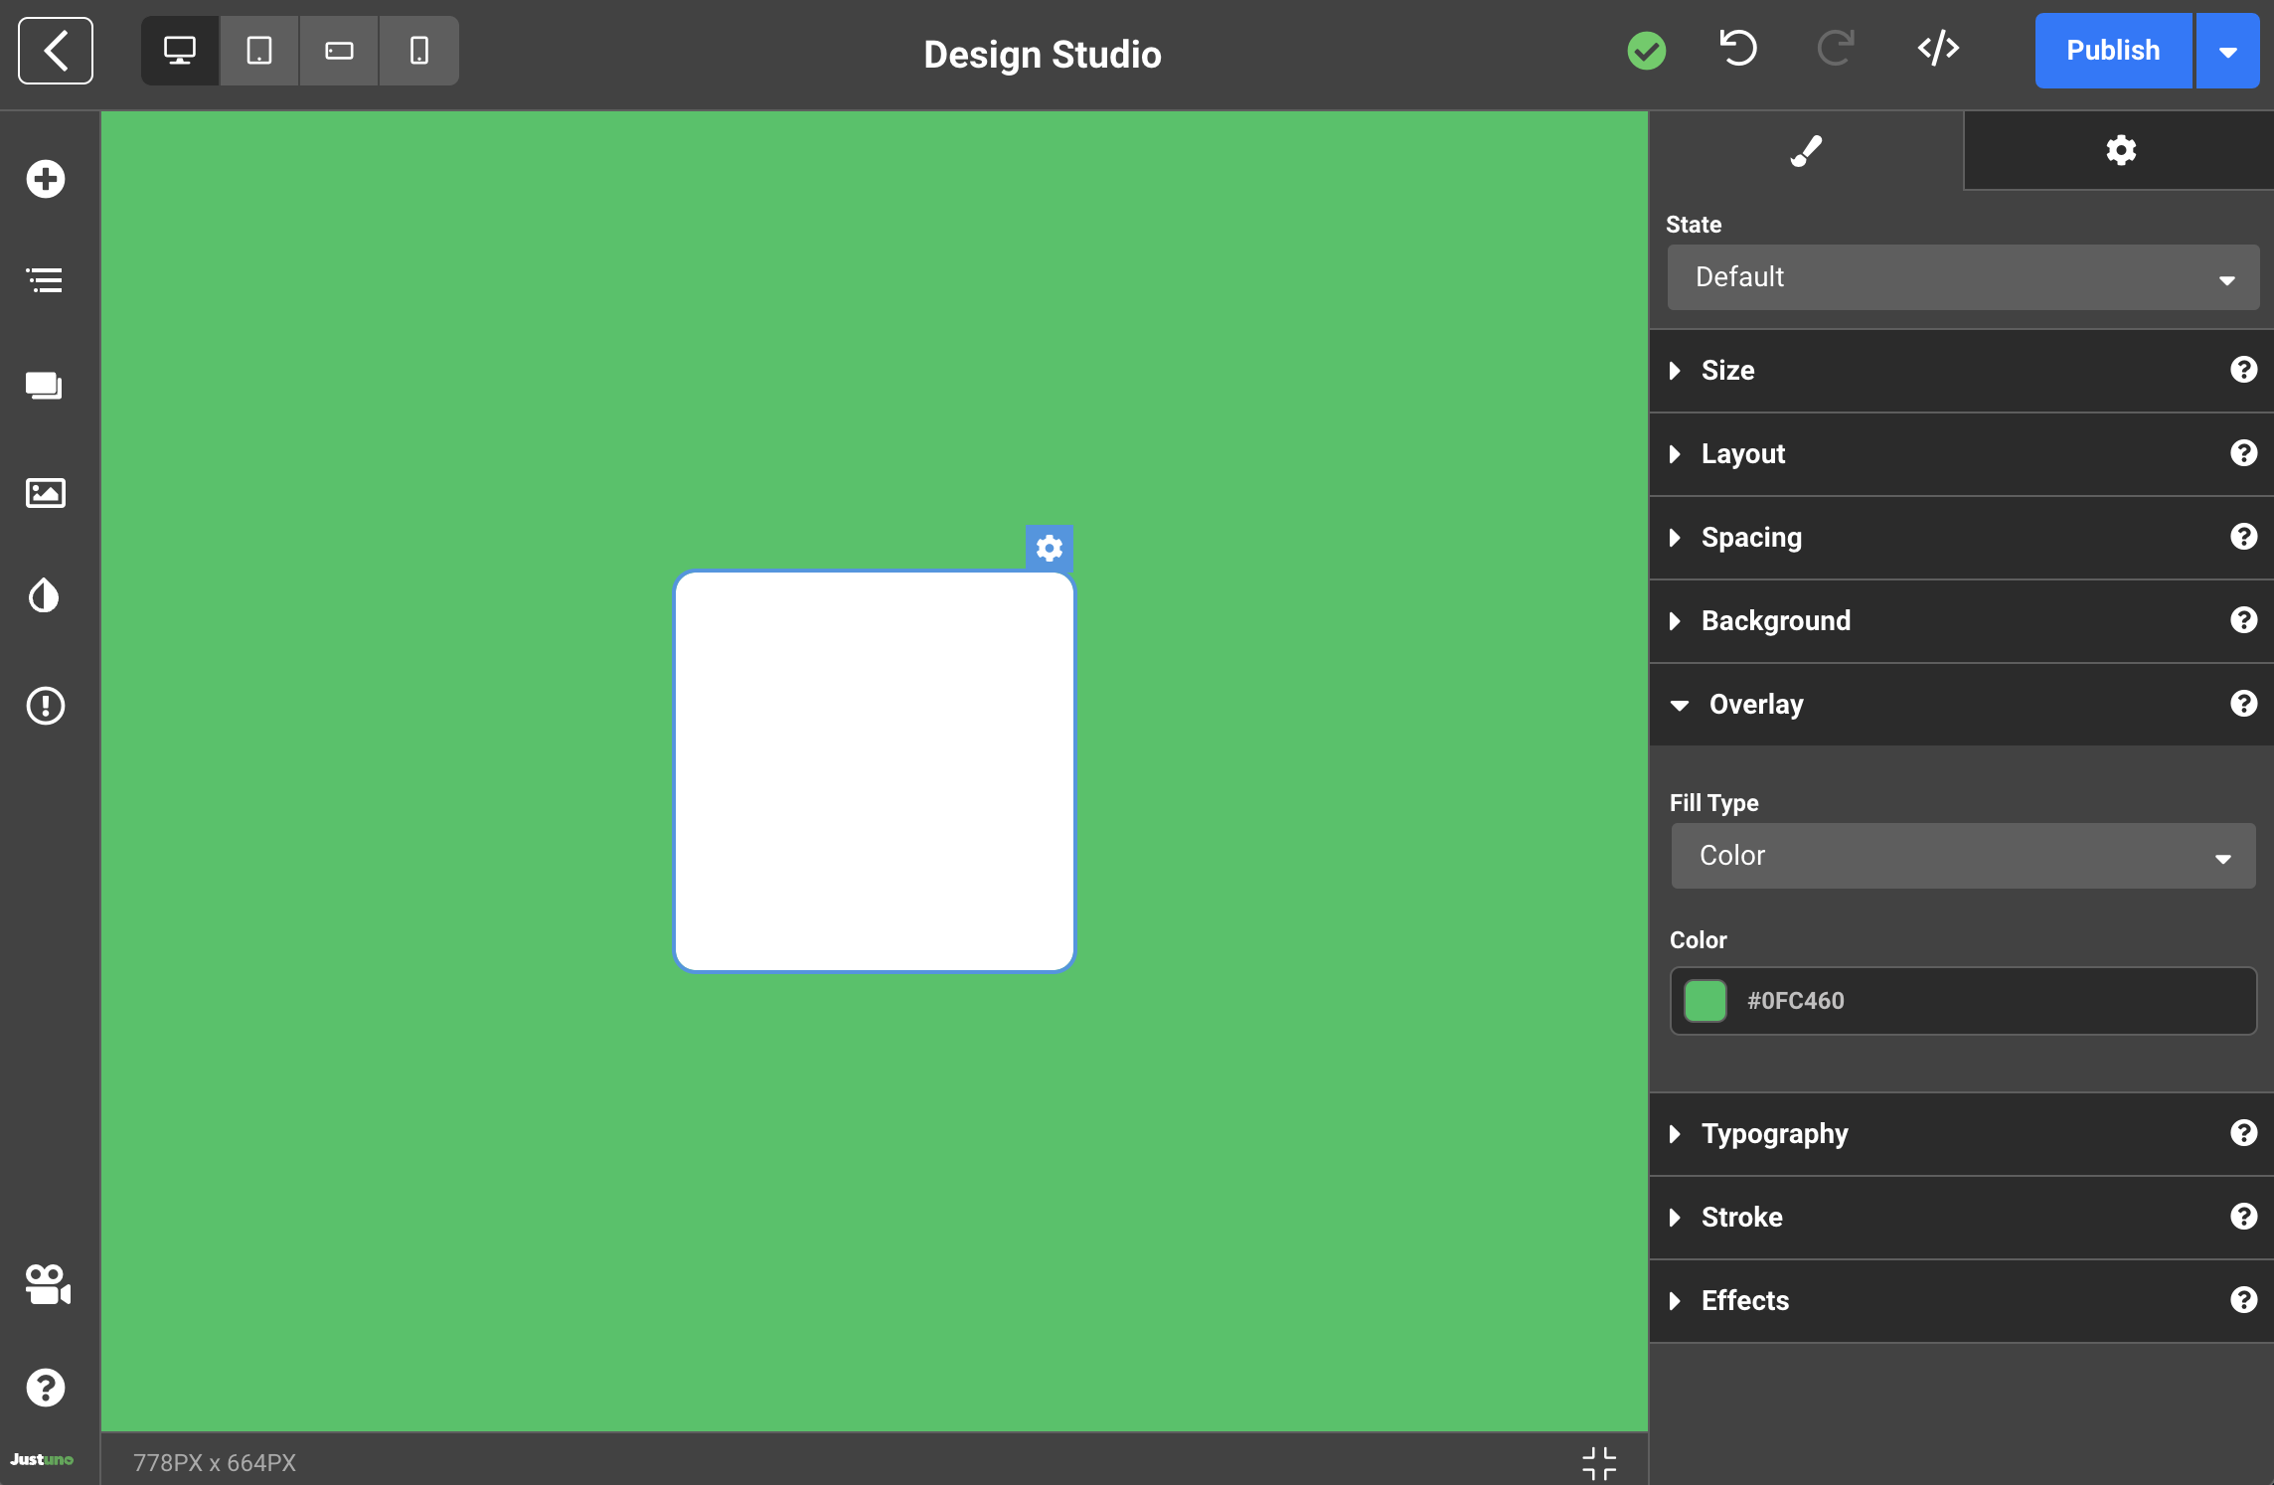Open the Fill Type Color dropdown

[x=1962, y=856]
